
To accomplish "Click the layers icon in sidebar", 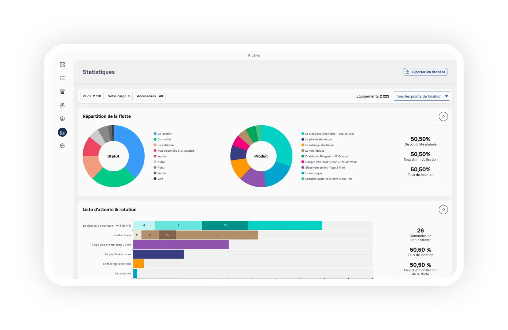I will (x=62, y=119).
